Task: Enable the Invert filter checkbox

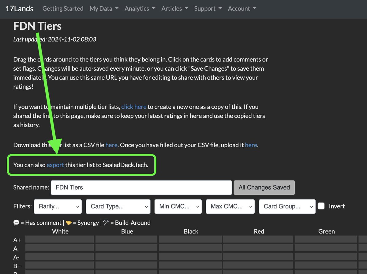Action: click(321, 206)
